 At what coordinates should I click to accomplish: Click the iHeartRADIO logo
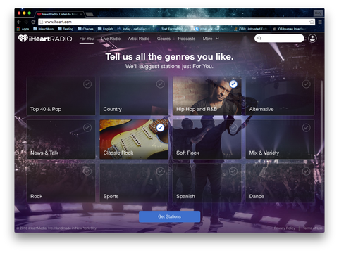45,39
